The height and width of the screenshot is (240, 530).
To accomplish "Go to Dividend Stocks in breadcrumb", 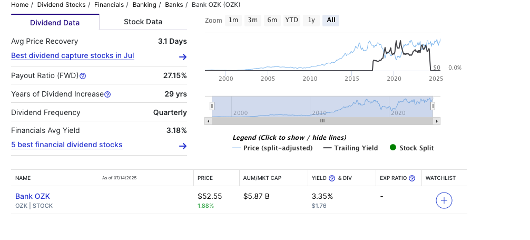I will (61, 5).
